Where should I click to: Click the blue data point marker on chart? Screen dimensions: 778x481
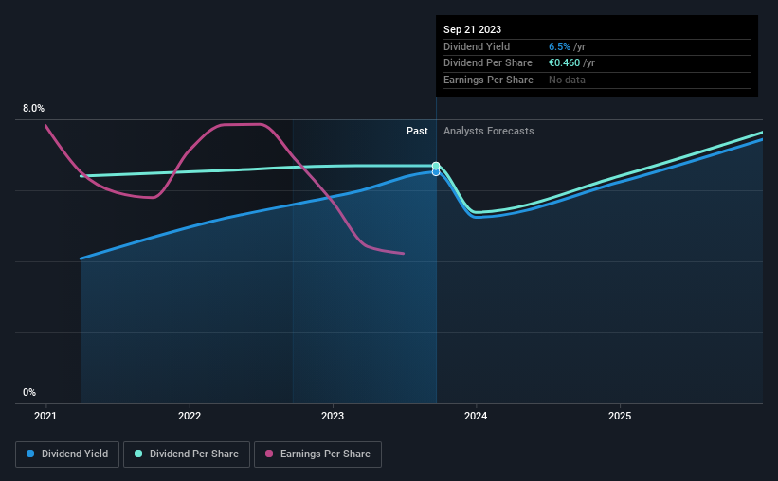coord(436,172)
